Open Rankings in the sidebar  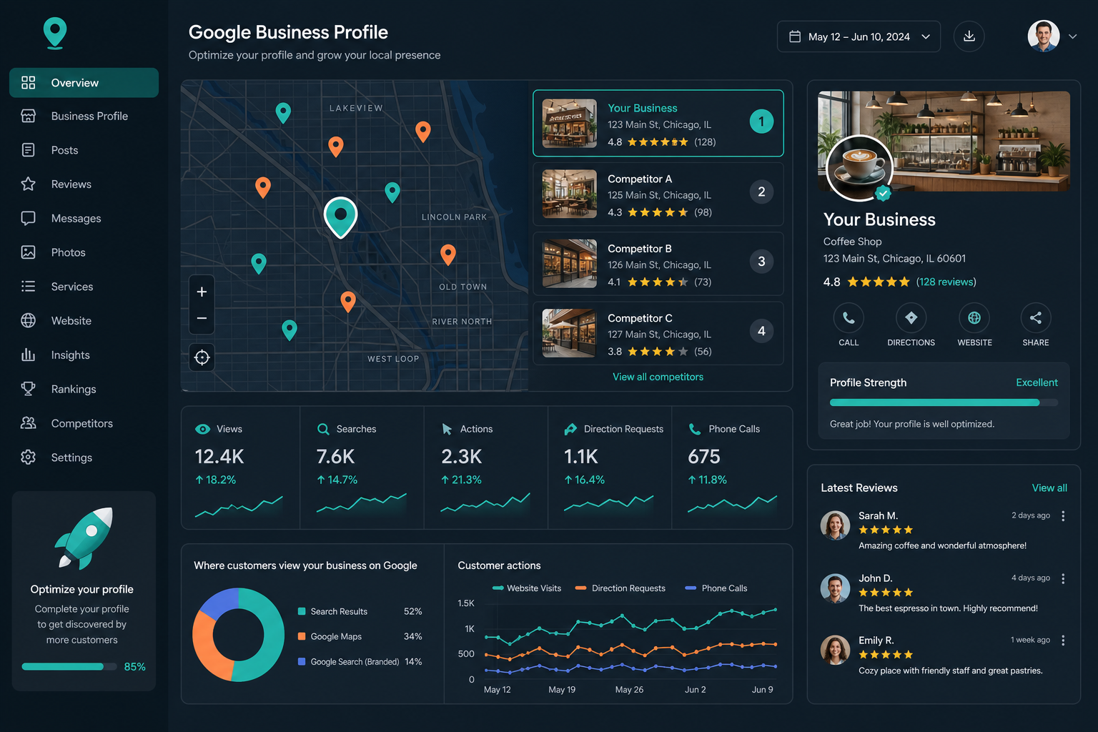(84, 390)
